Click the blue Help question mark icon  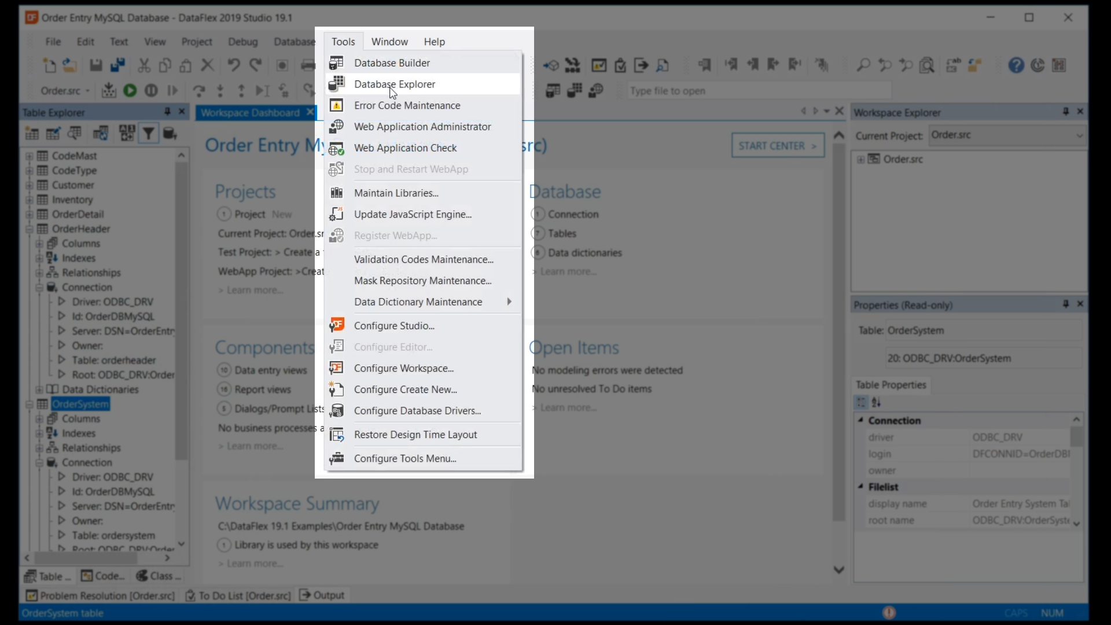tap(1016, 65)
